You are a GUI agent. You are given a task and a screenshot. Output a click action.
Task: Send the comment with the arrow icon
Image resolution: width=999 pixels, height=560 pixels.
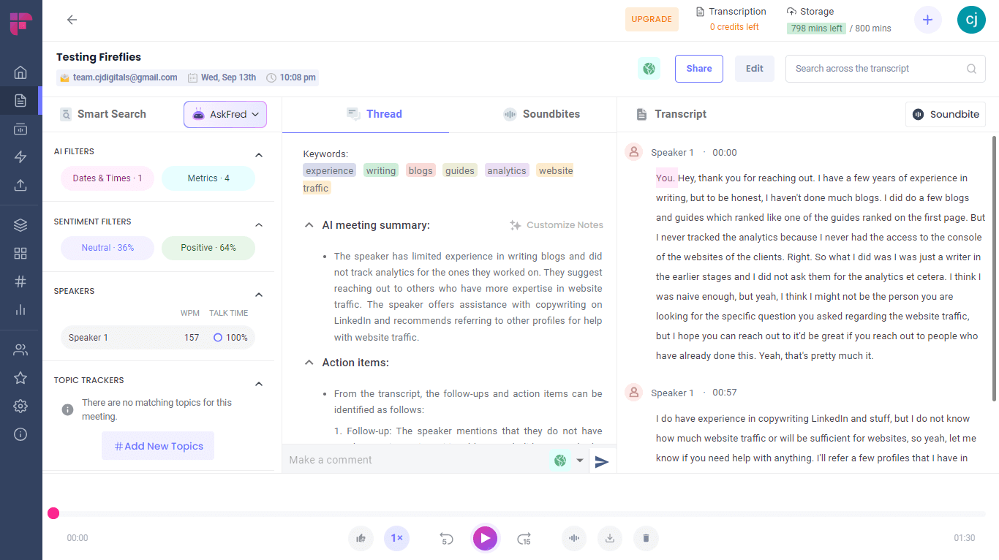pos(601,461)
